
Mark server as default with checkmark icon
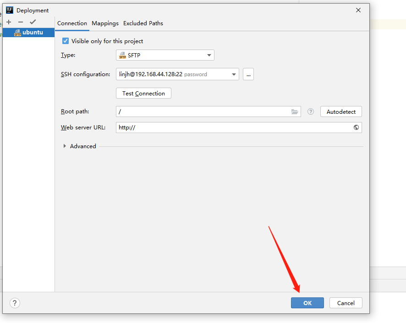[33, 22]
